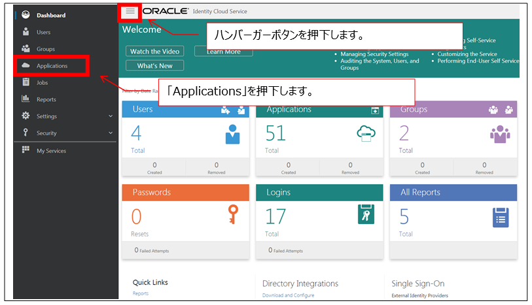Click the blue user icon in Users card

(232, 134)
